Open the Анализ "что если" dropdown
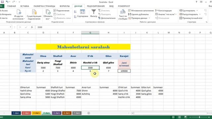The image size is (212, 119). (166, 14)
